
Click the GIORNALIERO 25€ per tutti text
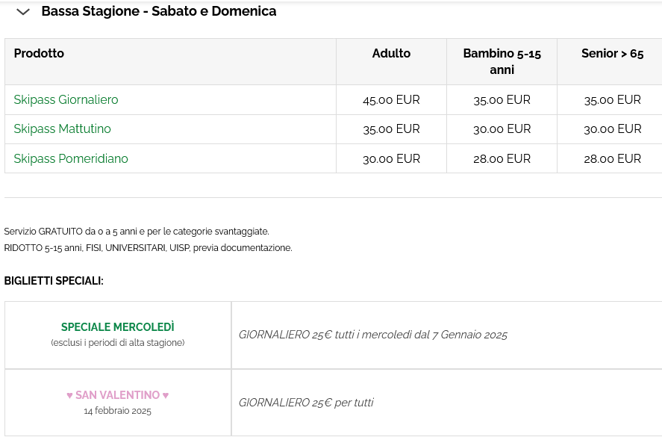(x=306, y=403)
